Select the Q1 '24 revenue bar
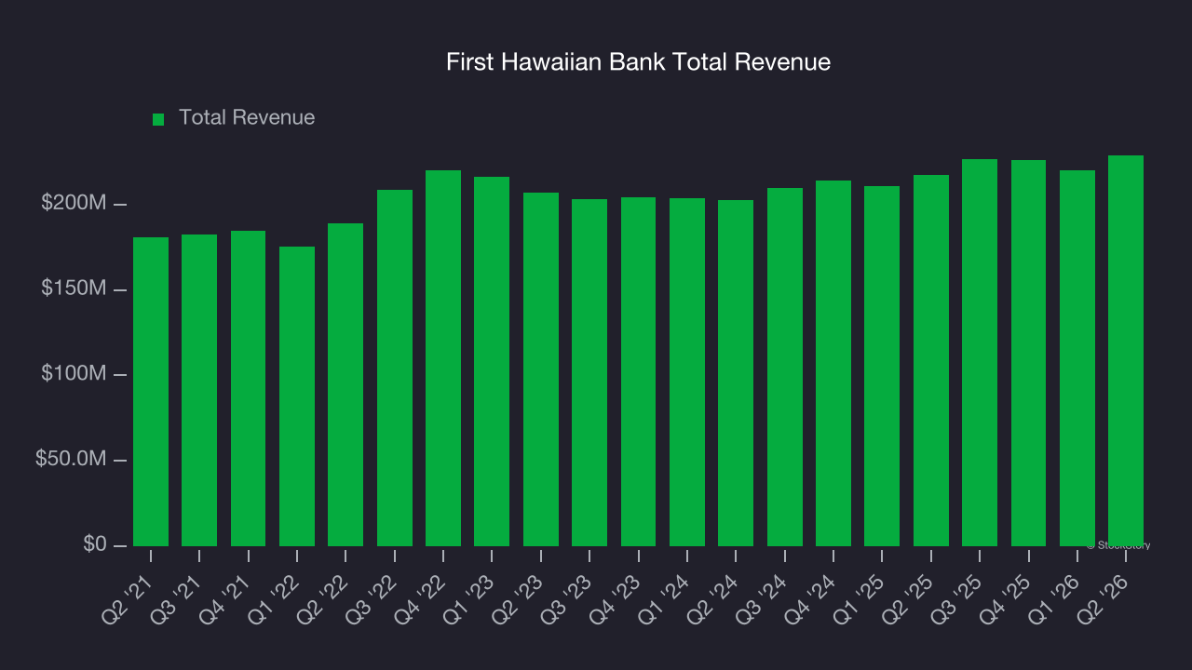The width and height of the screenshot is (1192, 670). pyautogui.click(x=687, y=372)
